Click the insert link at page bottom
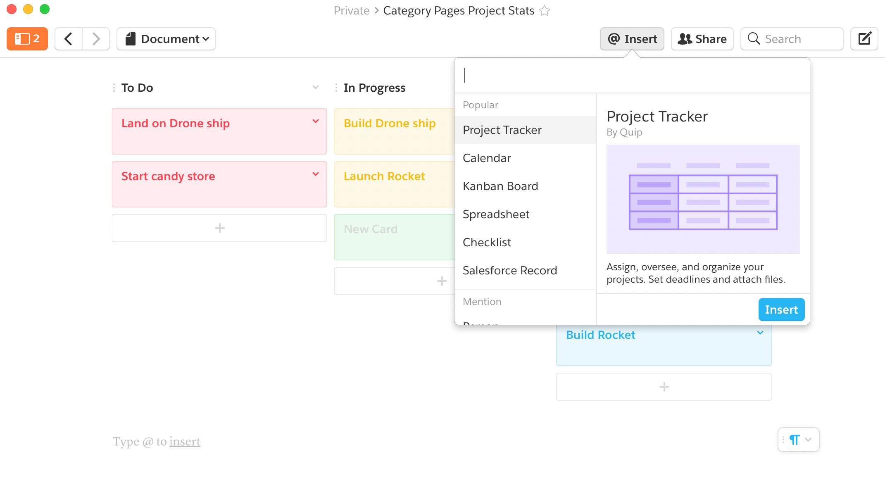 185,441
